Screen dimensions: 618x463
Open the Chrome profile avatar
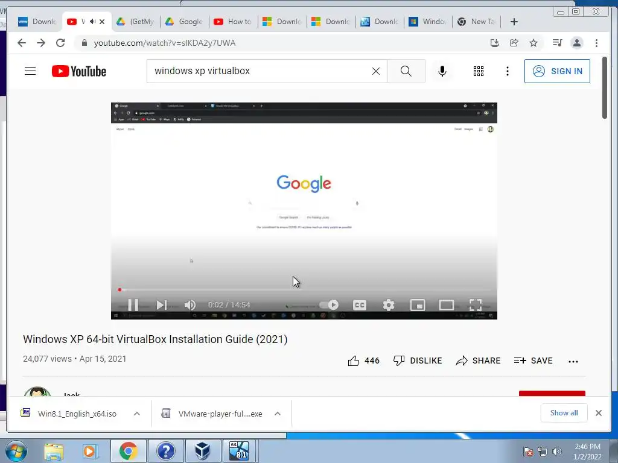click(x=576, y=43)
